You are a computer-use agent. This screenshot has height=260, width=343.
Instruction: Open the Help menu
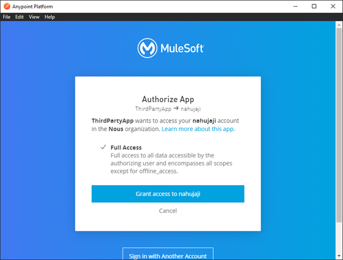tap(50, 17)
